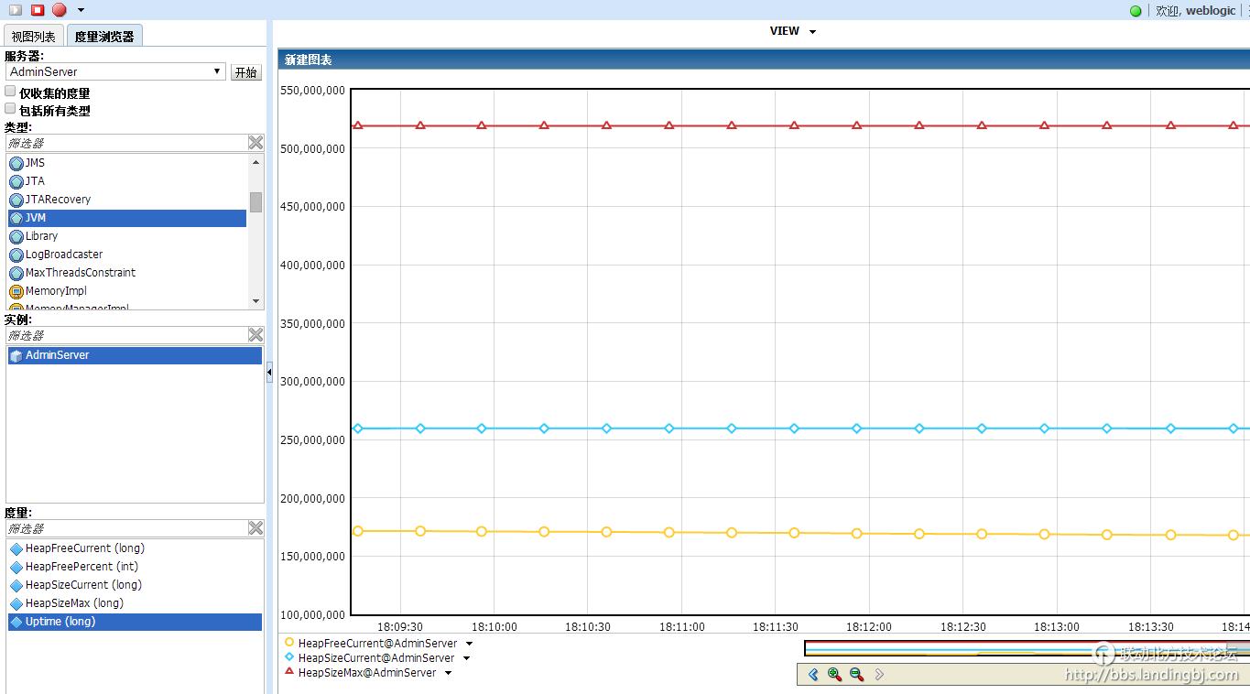Zoom in on the chart
Image resolution: width=1250 pixels, height=694 pixels.
[x=834, y=675]
